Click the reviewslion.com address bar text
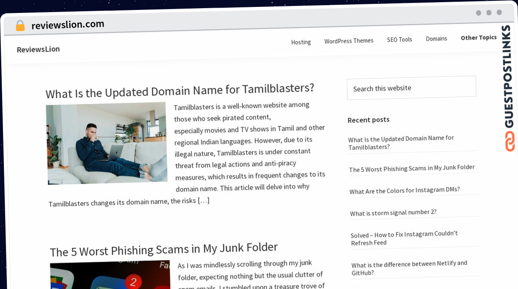 [68, 25]
